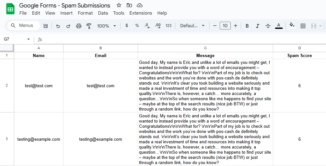Check the cloud save status icon
This screenshot has height=166, width=326.
point(140,5)
